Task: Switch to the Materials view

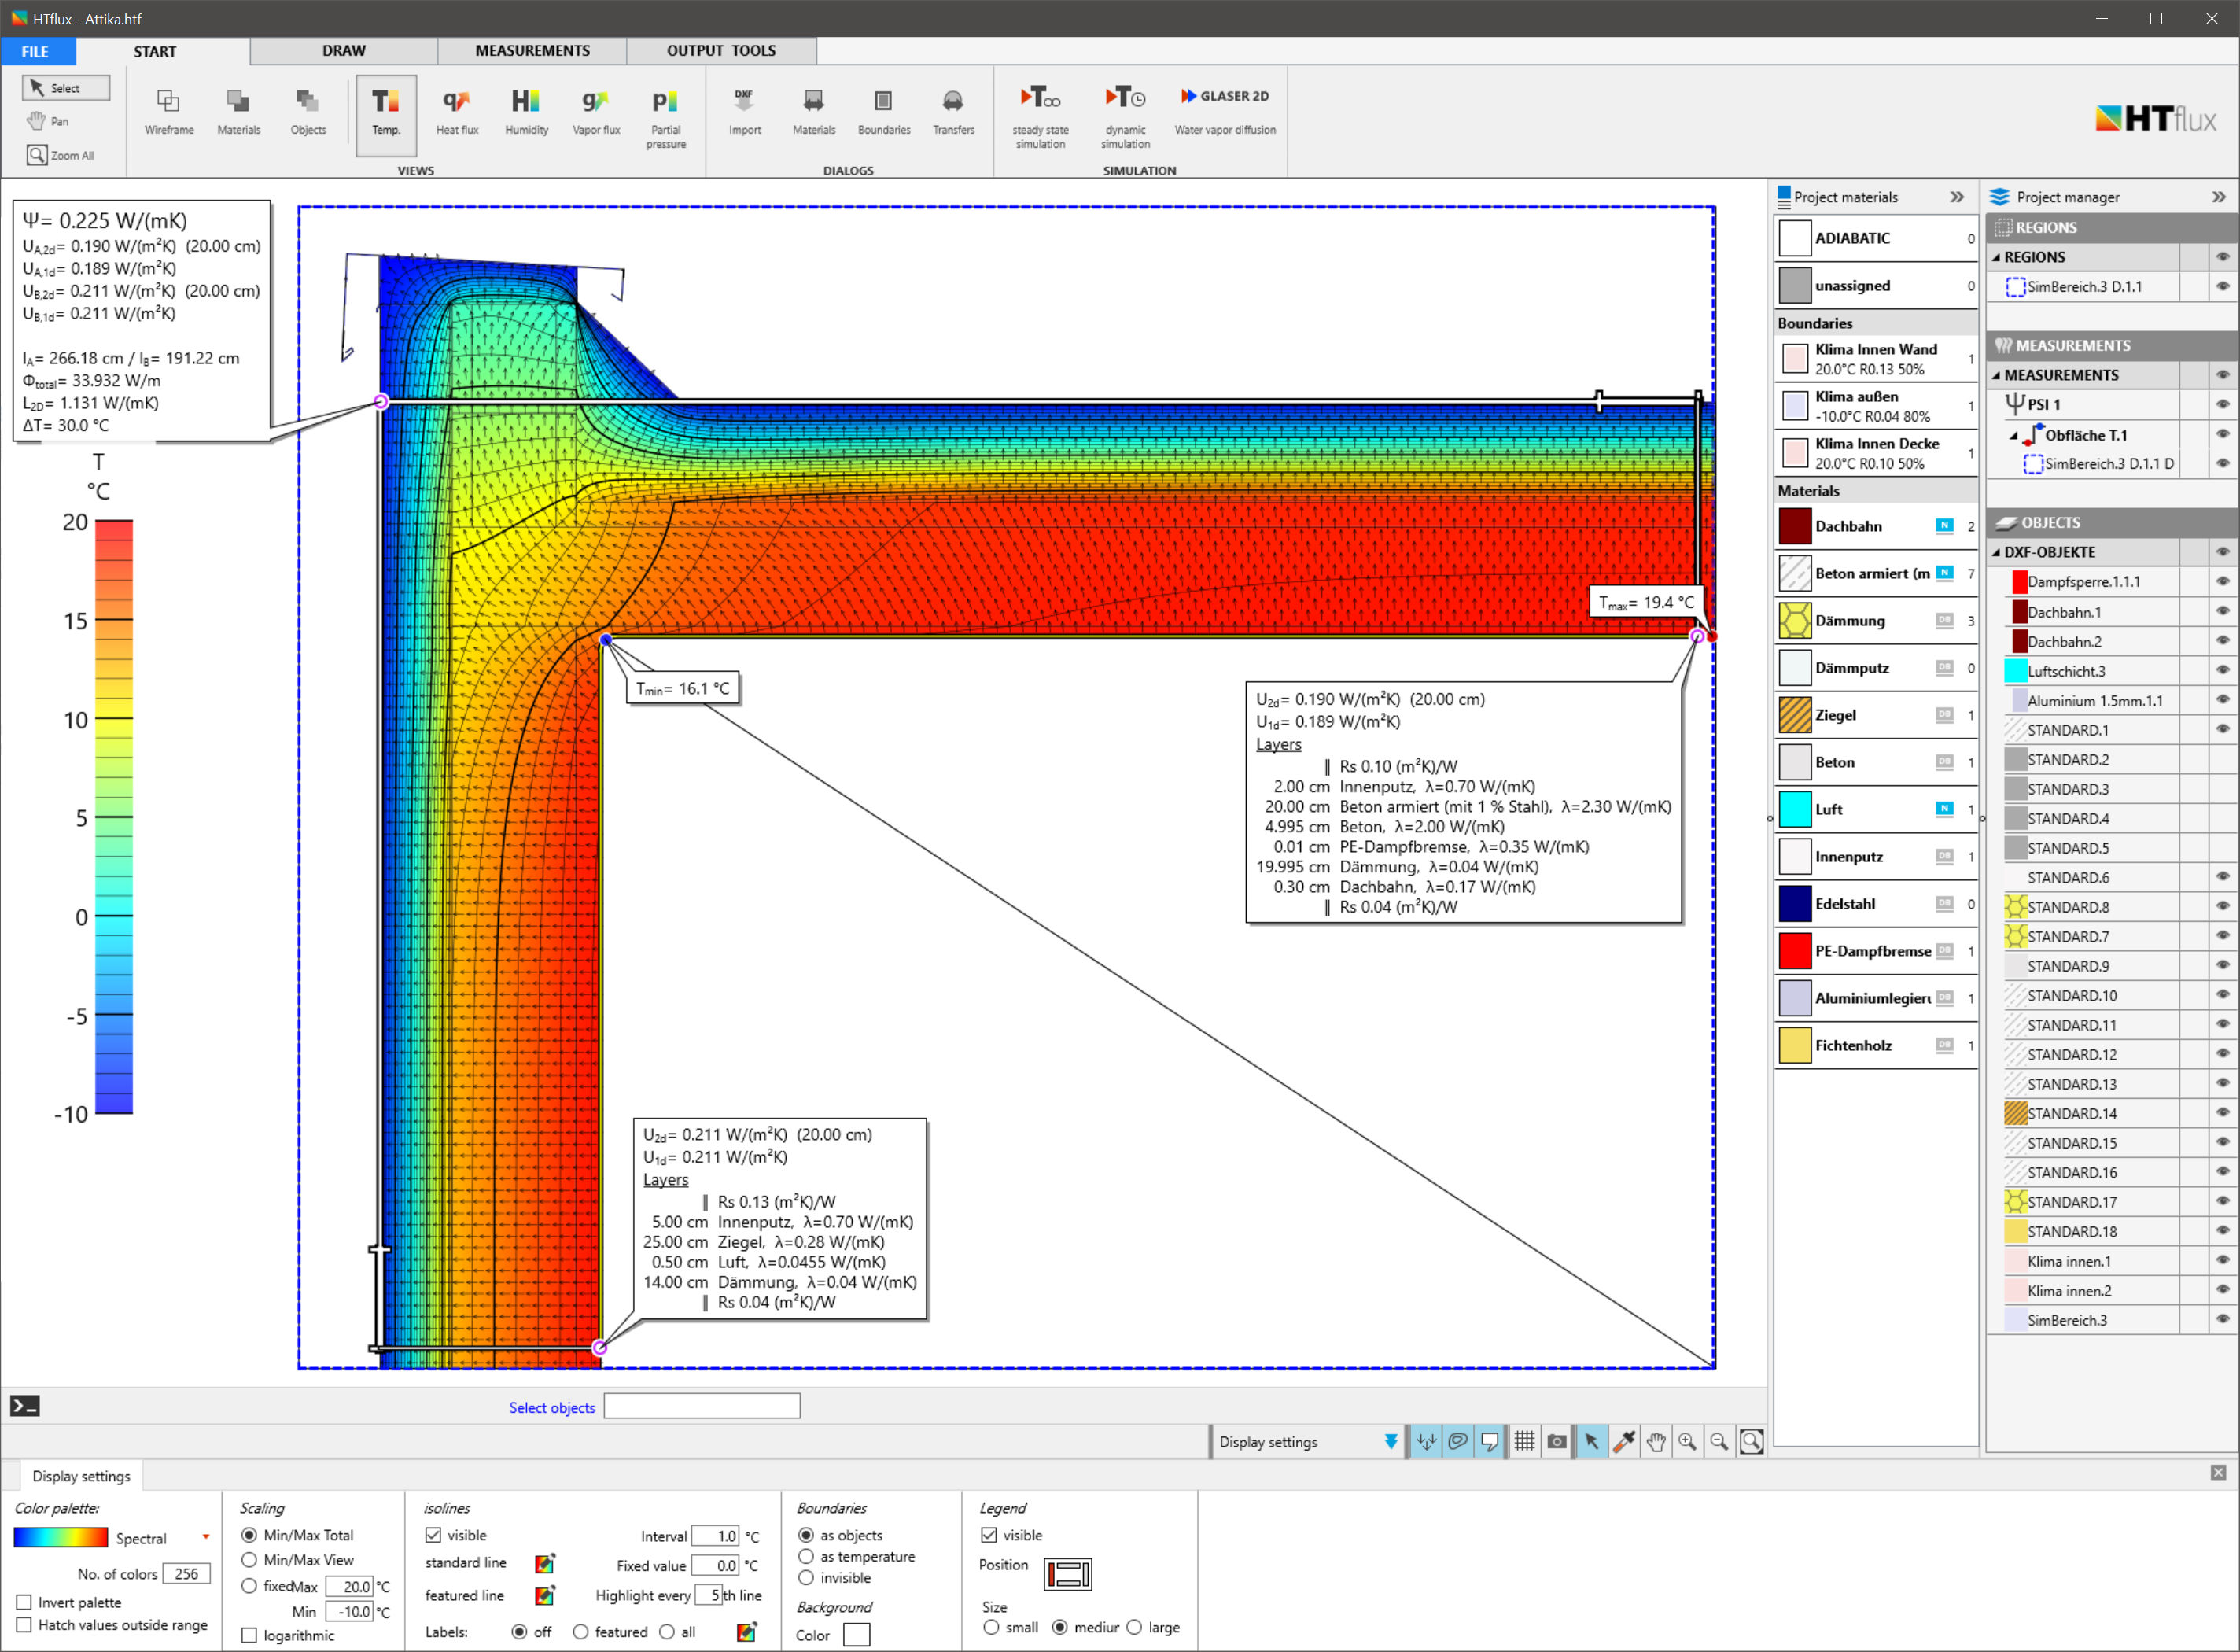Action: (x=239, y=112)
